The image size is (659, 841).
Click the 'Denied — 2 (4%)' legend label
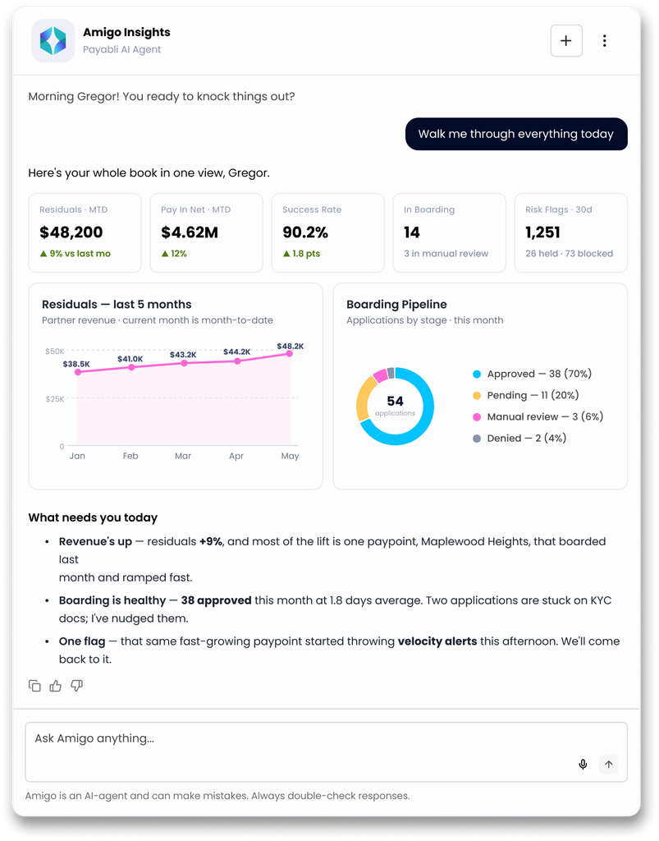pos(527,439)
